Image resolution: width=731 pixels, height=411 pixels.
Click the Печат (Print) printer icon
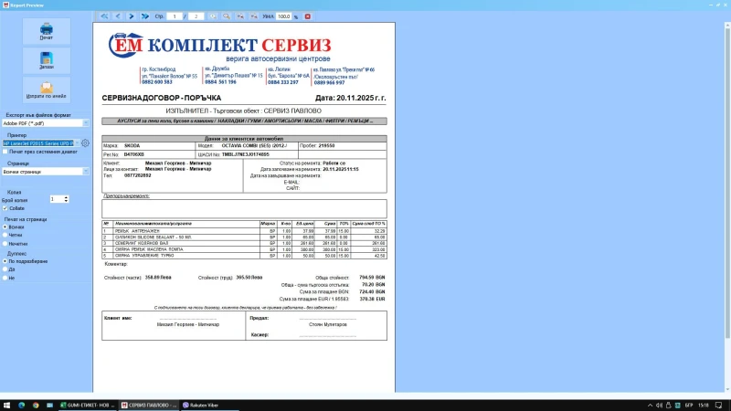coord(46,31)
